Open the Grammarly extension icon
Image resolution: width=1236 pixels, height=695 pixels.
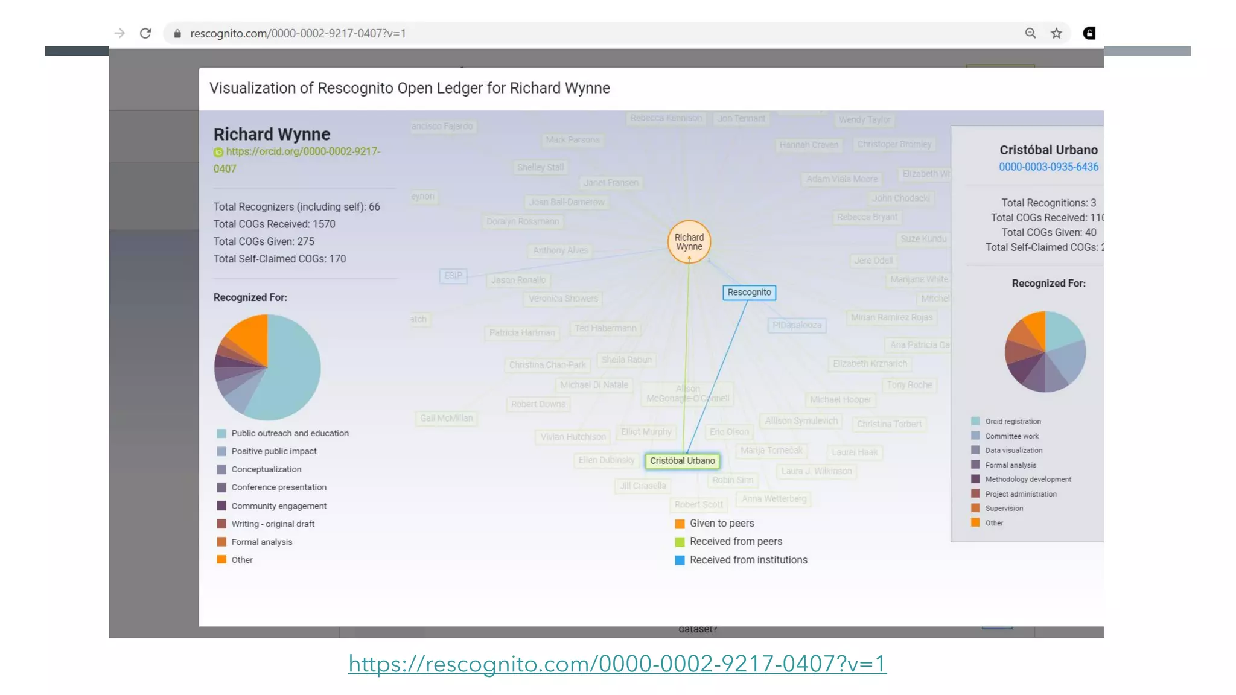pyautogui.click(x=1089, y=33)
